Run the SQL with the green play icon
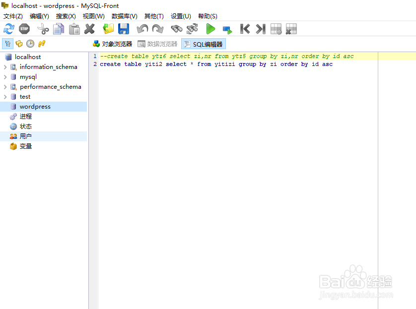This screenshot has width=416, height=309. pos(210,29)
